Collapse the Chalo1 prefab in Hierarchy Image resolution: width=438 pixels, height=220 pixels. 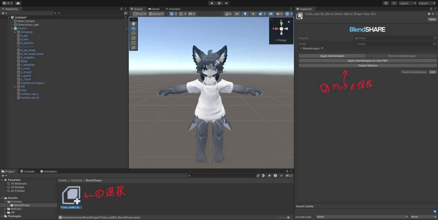point(12,29)
